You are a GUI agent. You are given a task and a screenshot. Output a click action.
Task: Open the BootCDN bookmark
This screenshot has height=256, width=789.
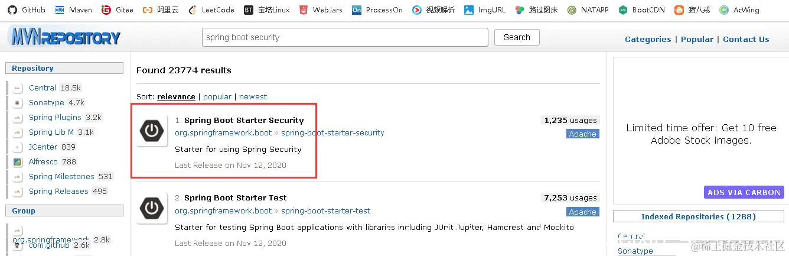641,10
